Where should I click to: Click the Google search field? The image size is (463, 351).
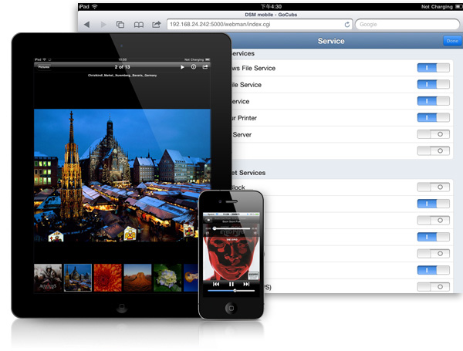tap(405, 24)
